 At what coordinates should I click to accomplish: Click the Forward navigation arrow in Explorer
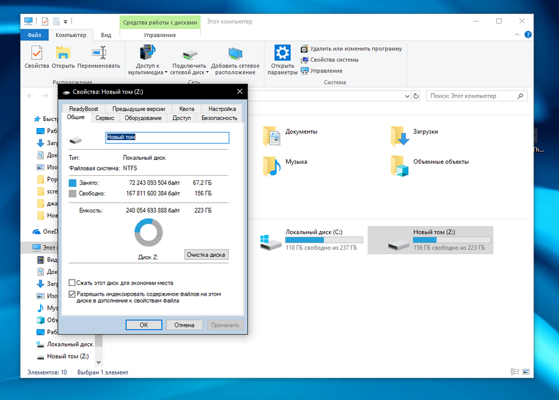pyautogui.click(x=45, y=96)
